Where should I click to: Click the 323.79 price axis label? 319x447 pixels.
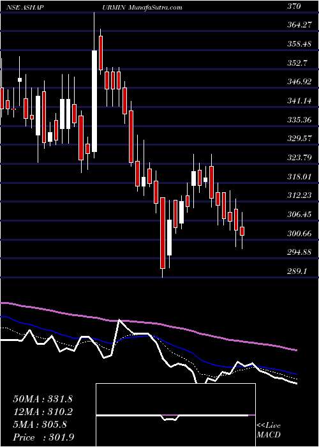(x=298, y=158)
